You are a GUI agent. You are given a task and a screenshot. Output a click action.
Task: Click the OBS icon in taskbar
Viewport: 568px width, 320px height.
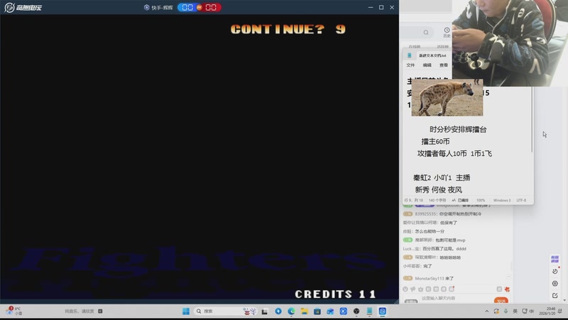coord(356,311)
